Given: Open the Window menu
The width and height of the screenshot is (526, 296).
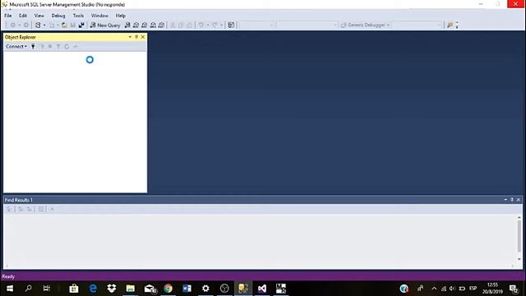Looking at the screenshot, I should [x=99, y=16].
